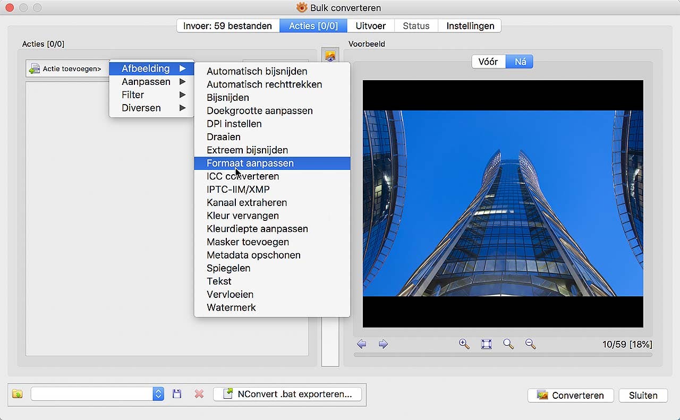Add the Masker toevoegen action
This screenshot has height=420, width=680.
point(272,242)
